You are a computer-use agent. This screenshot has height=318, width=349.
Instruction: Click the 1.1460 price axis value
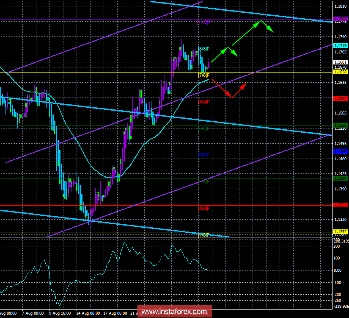(341, 159)
